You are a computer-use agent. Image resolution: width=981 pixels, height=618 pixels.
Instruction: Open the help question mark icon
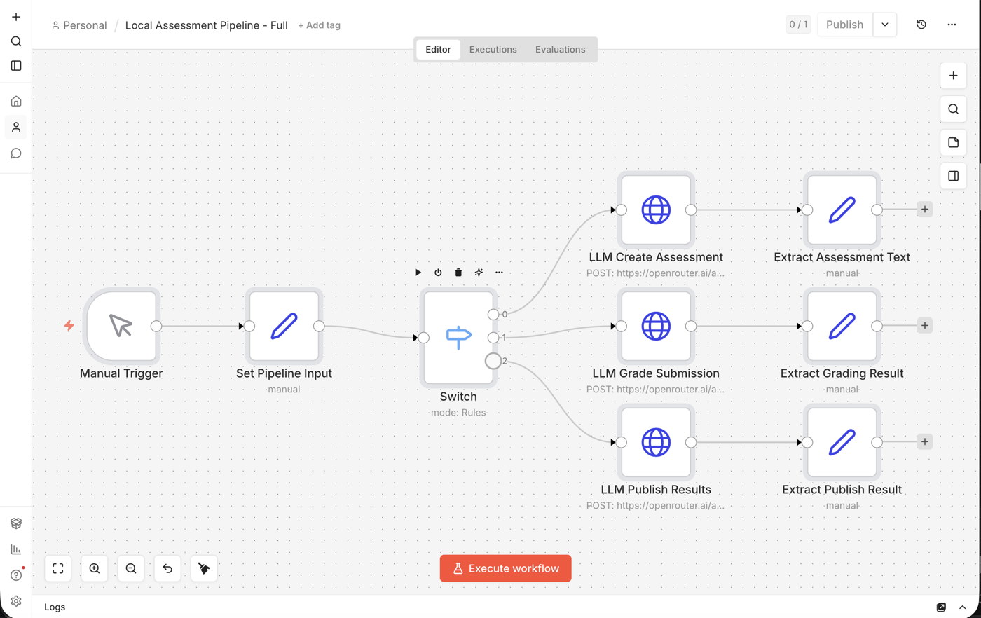[16, 575]
